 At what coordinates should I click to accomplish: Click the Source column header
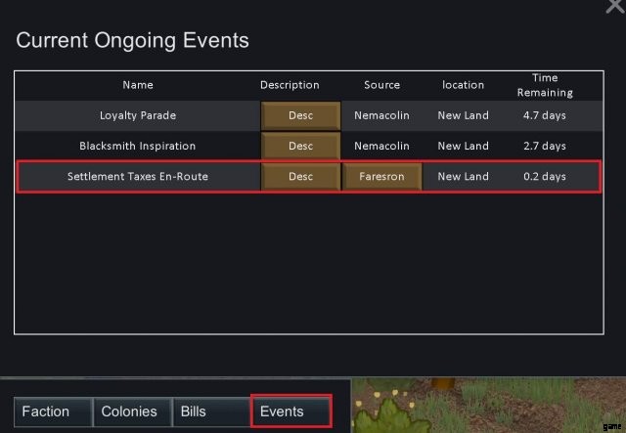tap(381, 85)
